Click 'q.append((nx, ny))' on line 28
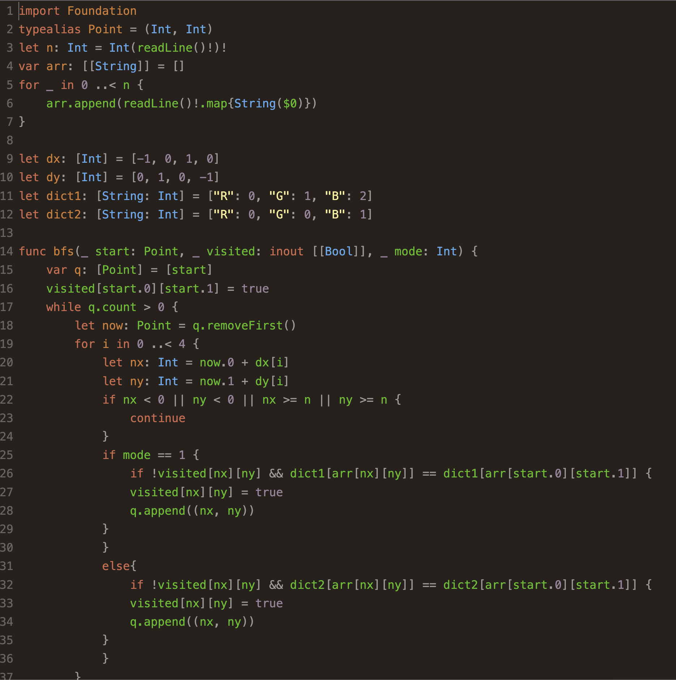Image resolution: width=676 pixels, height=680 pixels. point(192,511)
